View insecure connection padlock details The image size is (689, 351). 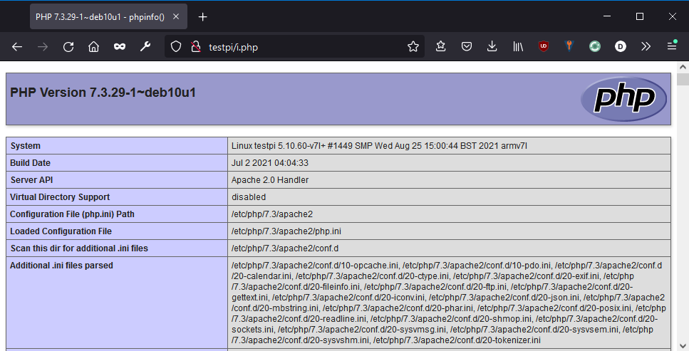(x=196, y=46)
